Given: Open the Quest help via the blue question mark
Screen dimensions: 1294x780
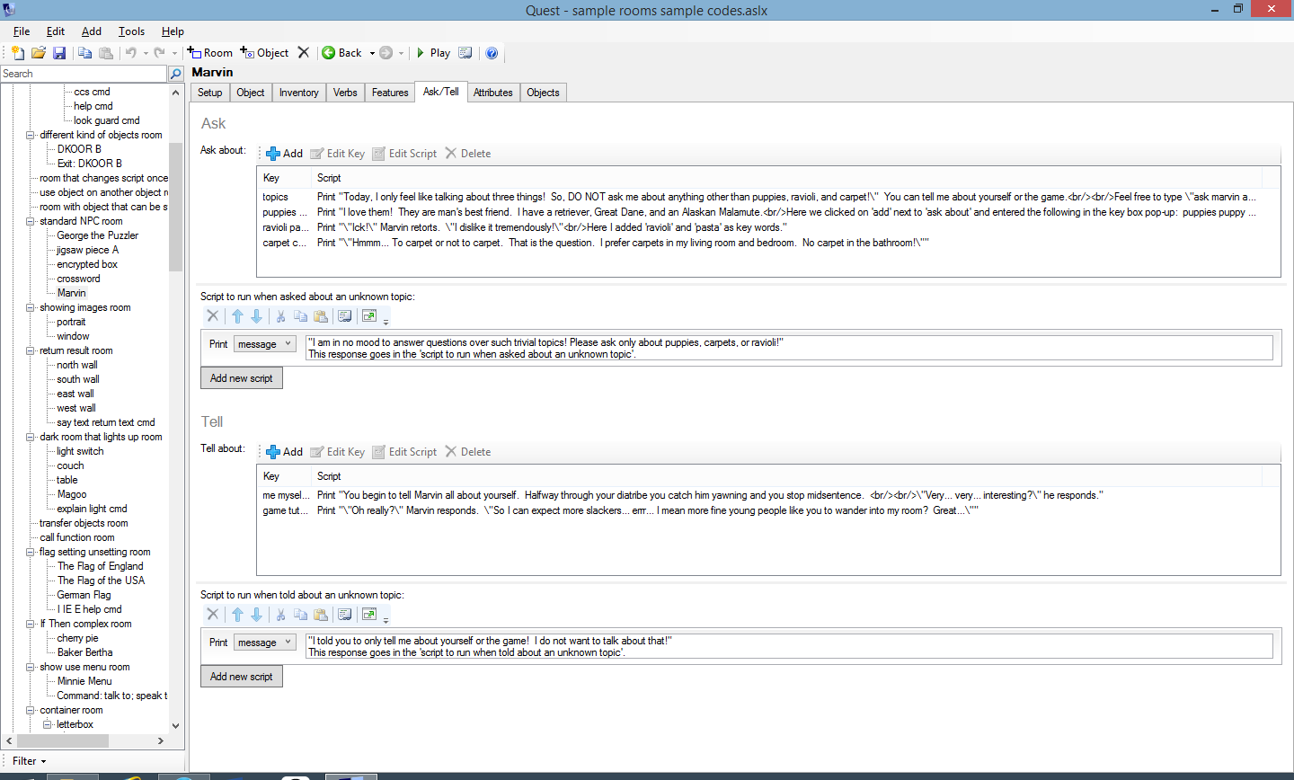Looking at the screenshot, I should [492, 53].
